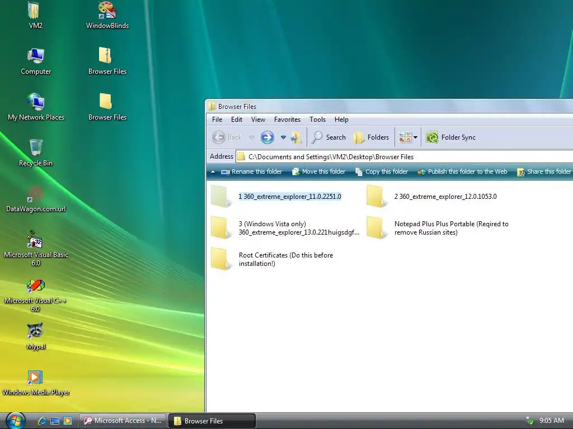Image resolution: width=573 pixels, height=429 pixels.
Task: Click Show Desktop Quick Launch icon
Action: point(55,421)
